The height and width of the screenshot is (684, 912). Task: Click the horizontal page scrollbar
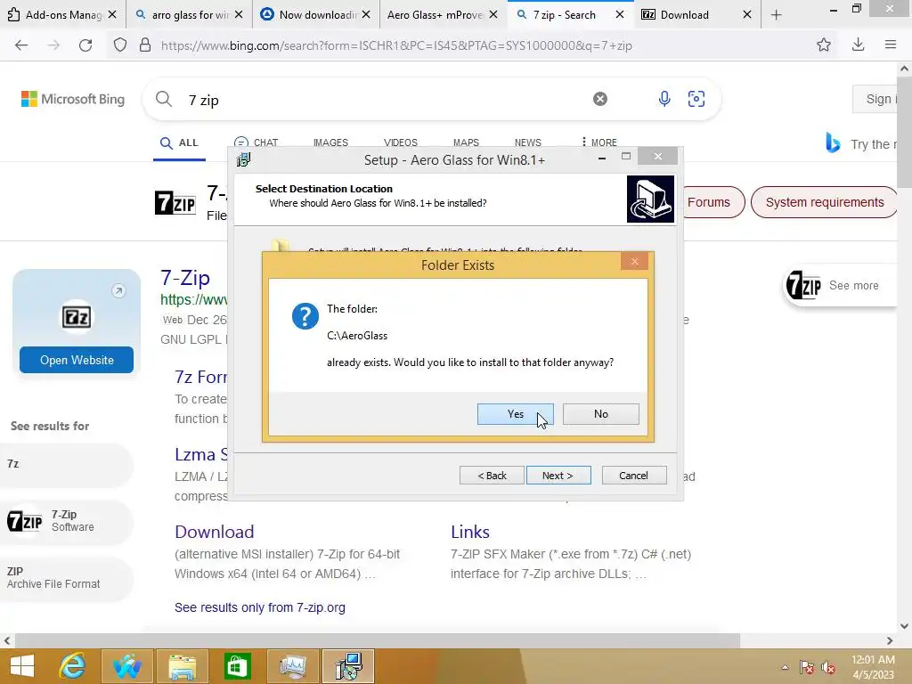[377, 640]
